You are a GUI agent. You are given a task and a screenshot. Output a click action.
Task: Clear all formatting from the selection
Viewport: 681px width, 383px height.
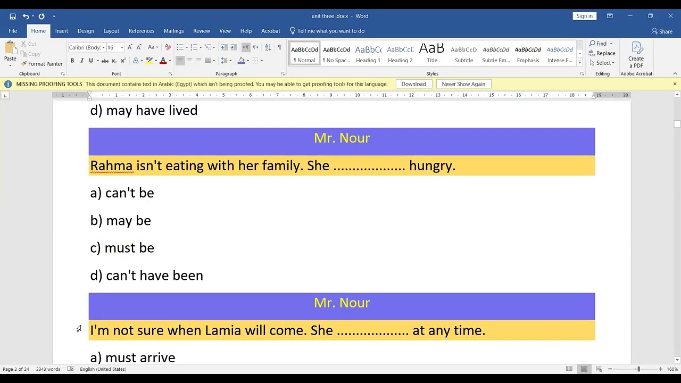[168, 47]
